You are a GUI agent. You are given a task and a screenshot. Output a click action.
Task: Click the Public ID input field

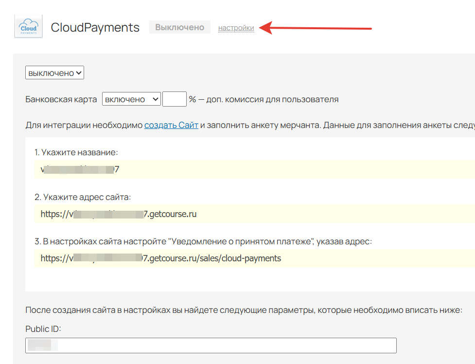[x=211, y=346]
